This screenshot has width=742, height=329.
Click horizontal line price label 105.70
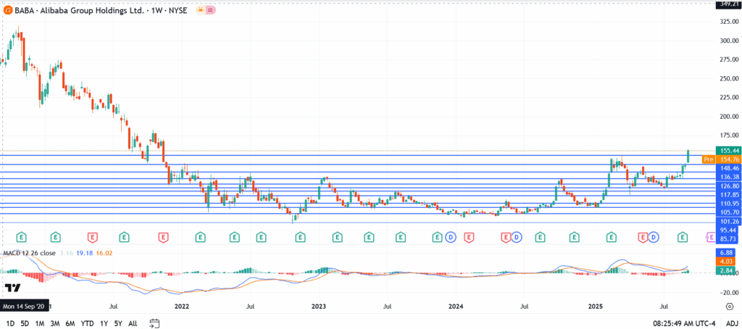click(728, 212)
